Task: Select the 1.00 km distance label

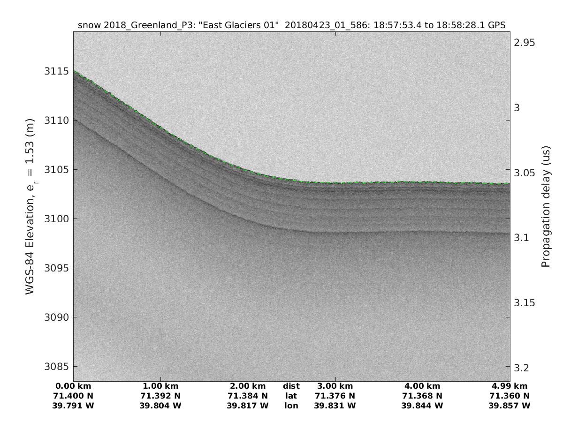Action: tap(160, 386)
